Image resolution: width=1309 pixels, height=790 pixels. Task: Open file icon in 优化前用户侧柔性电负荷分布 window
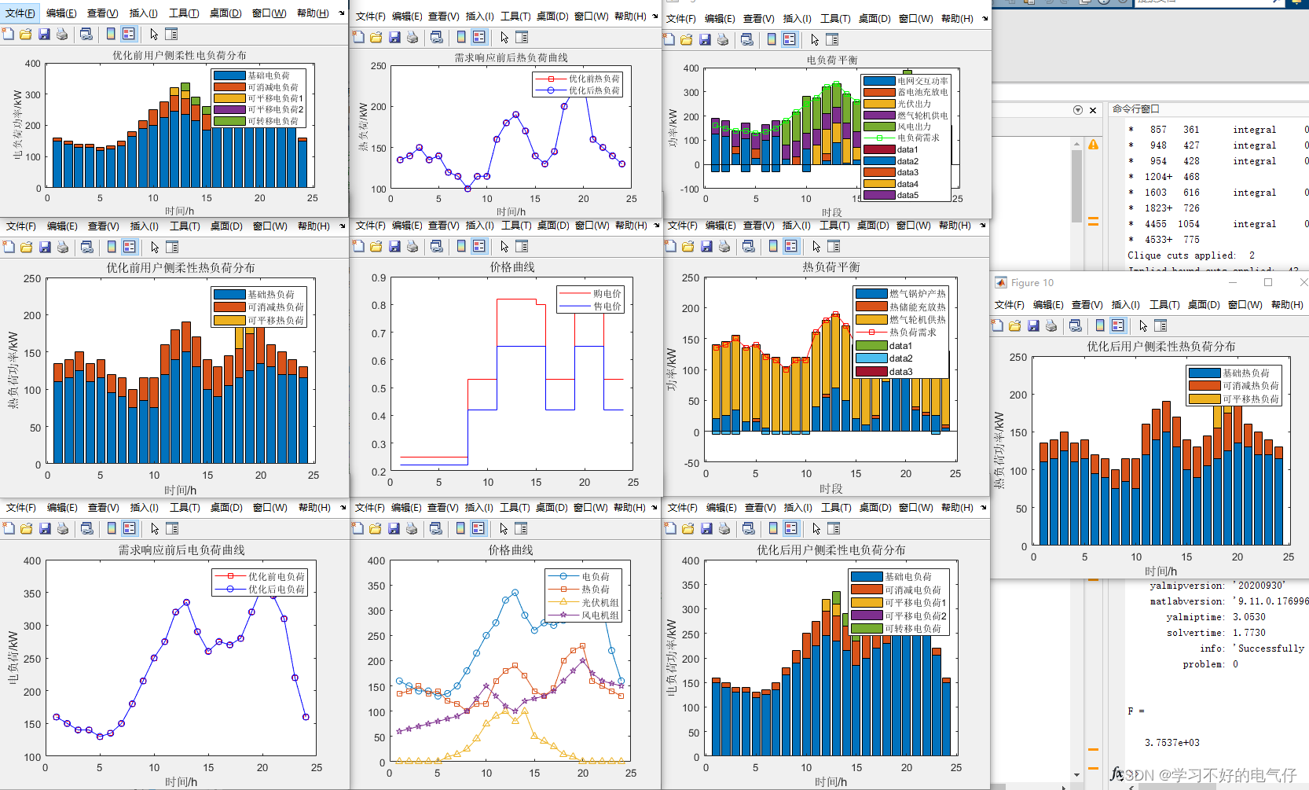tap(26, 34)
